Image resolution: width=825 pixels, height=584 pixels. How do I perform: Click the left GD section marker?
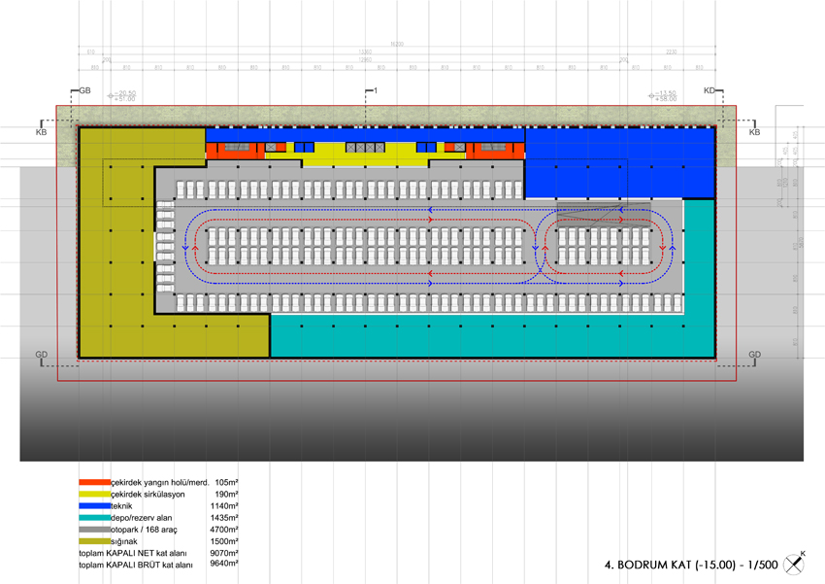[x=41, y=355]
